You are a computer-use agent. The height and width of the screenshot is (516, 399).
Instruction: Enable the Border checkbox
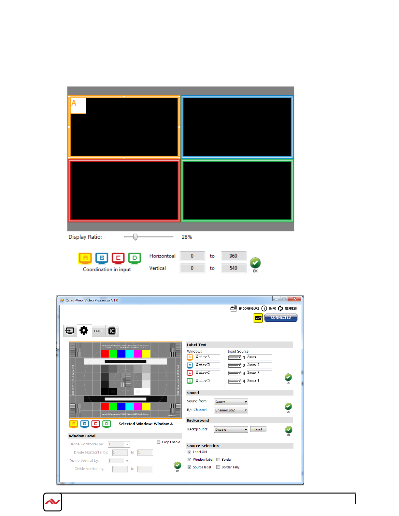(x=218, y=459)
